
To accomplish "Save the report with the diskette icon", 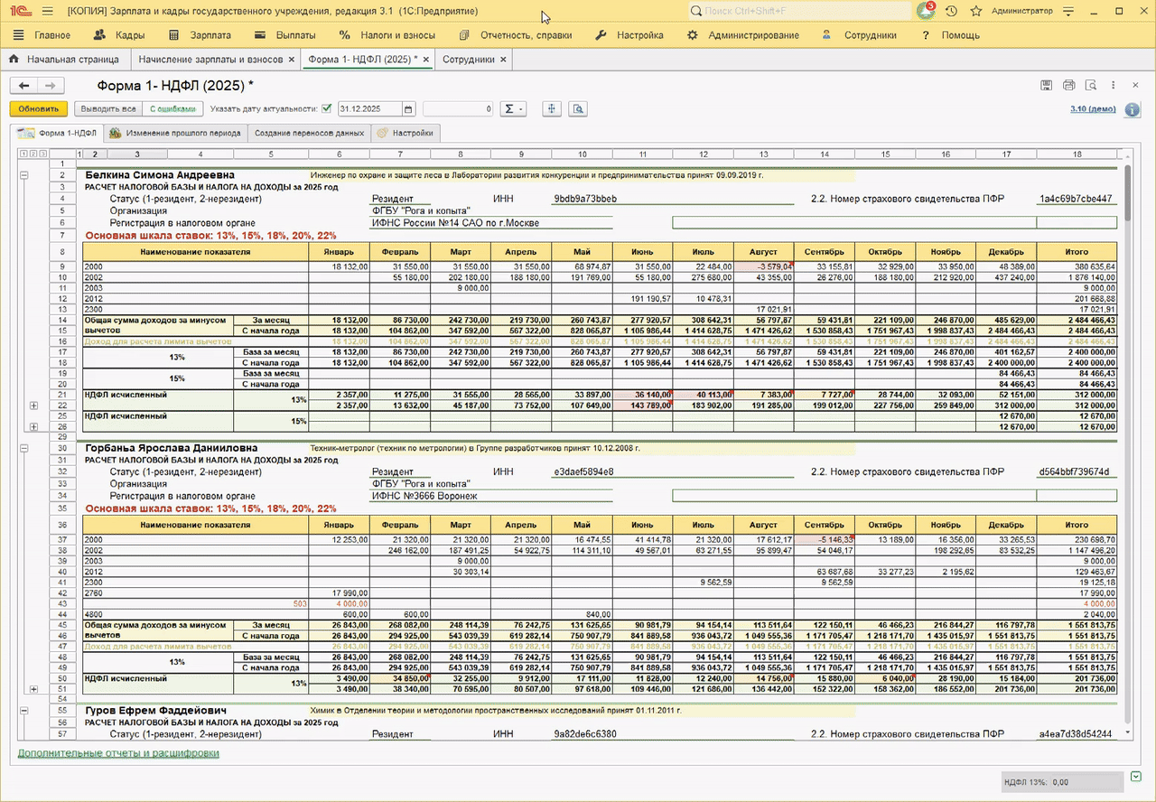I will (1047, 85).
